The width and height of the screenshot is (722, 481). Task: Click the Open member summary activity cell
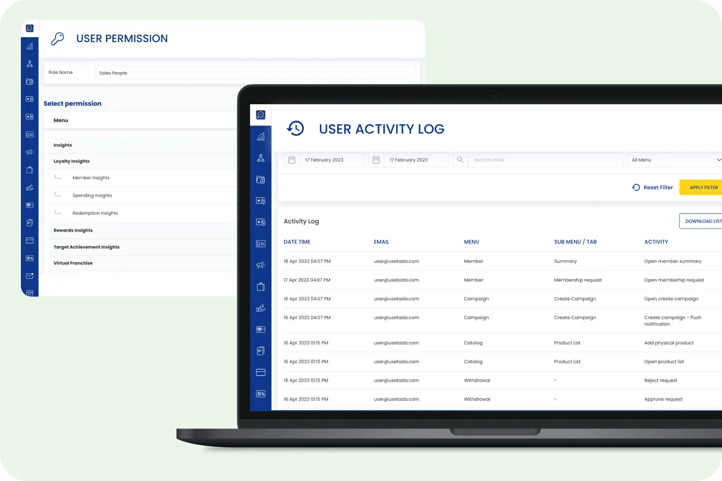(673, 262)
